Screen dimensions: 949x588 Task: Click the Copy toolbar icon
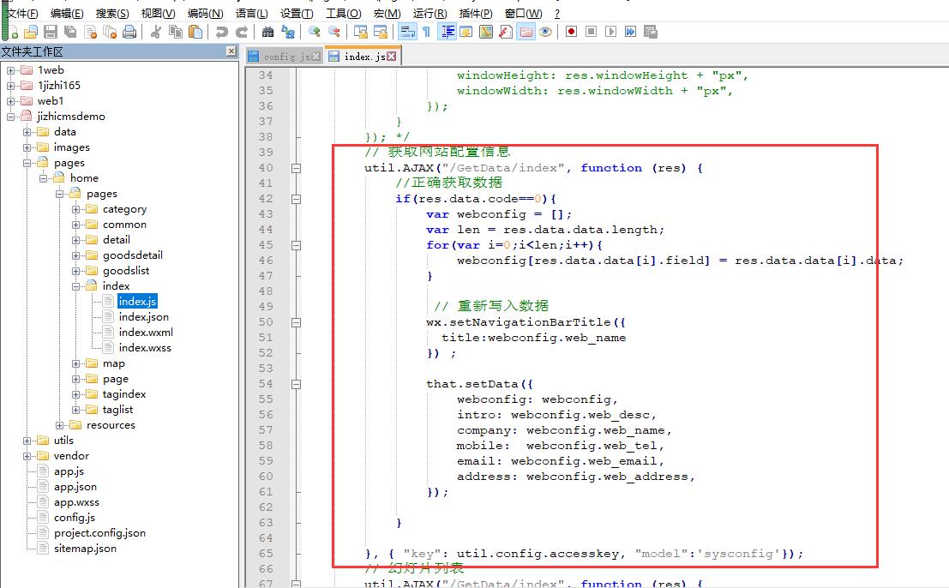pyautogui.click(x=176, y=32)
